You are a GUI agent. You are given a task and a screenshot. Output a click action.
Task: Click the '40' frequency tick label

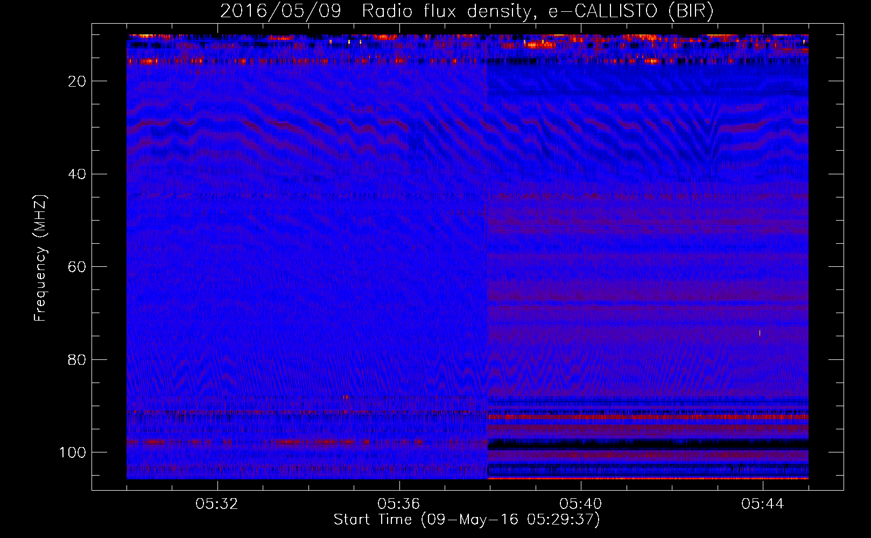coord(78,174)
